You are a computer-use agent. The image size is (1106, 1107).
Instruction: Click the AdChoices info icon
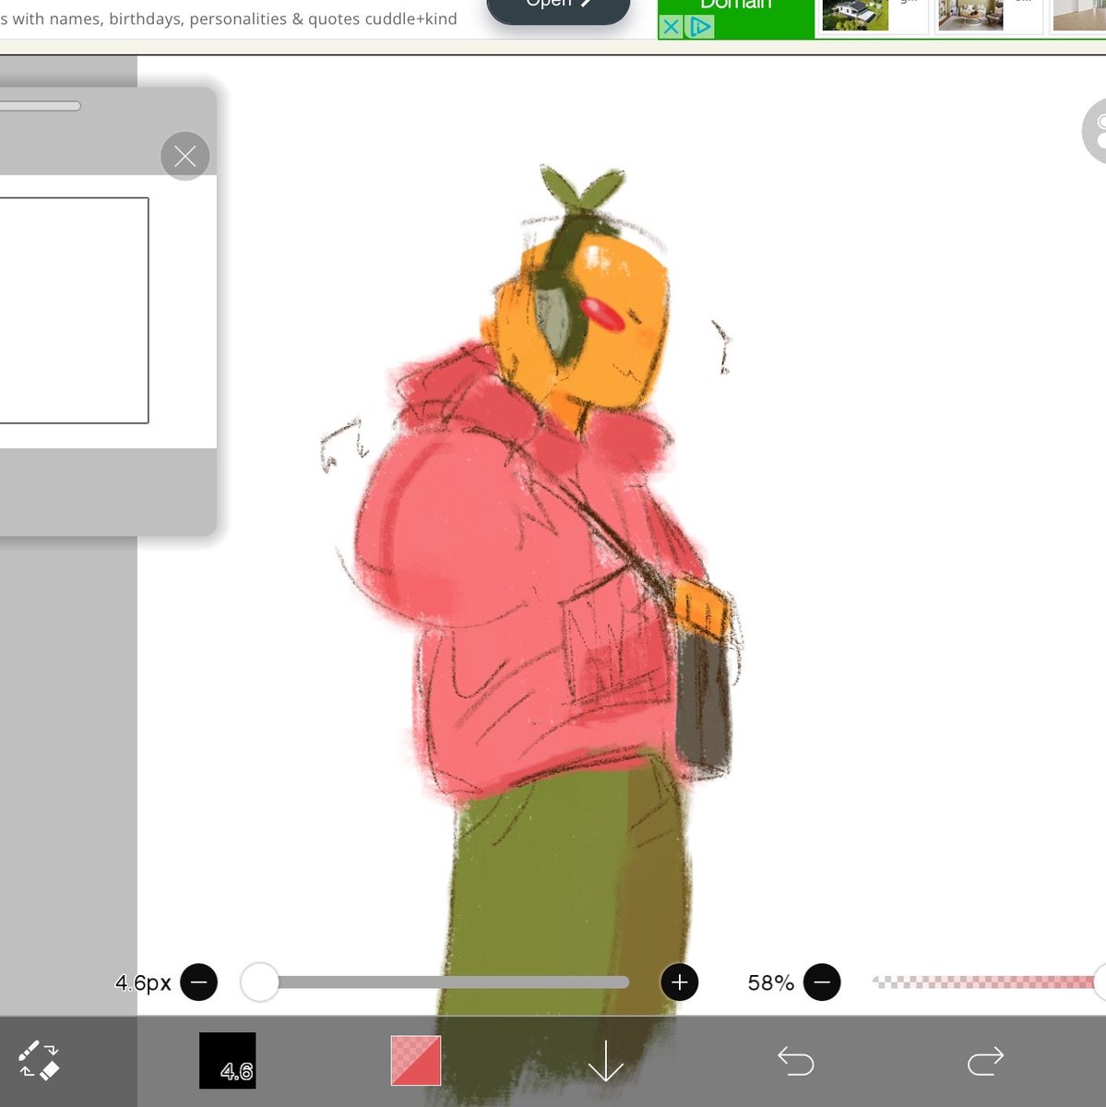(x=700, y=28)
